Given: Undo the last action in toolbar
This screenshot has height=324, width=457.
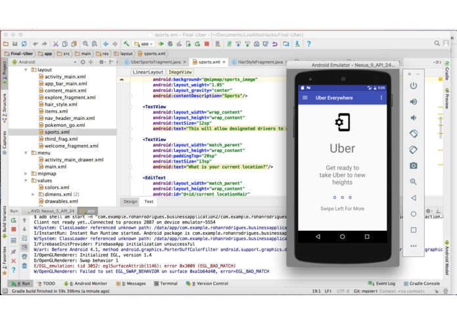Looking at the screenshot, I should click(x=36, y=44).
